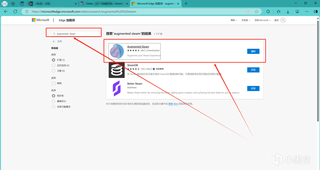Close the Microsoft Edge Add-ons tab
This screenshot has height=170, width=320.
tap(178, 3)
